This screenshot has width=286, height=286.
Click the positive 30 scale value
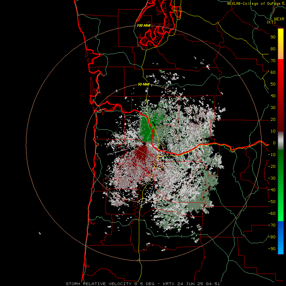[273, 108]
